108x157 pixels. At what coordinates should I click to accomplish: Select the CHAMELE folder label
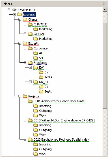40,24
